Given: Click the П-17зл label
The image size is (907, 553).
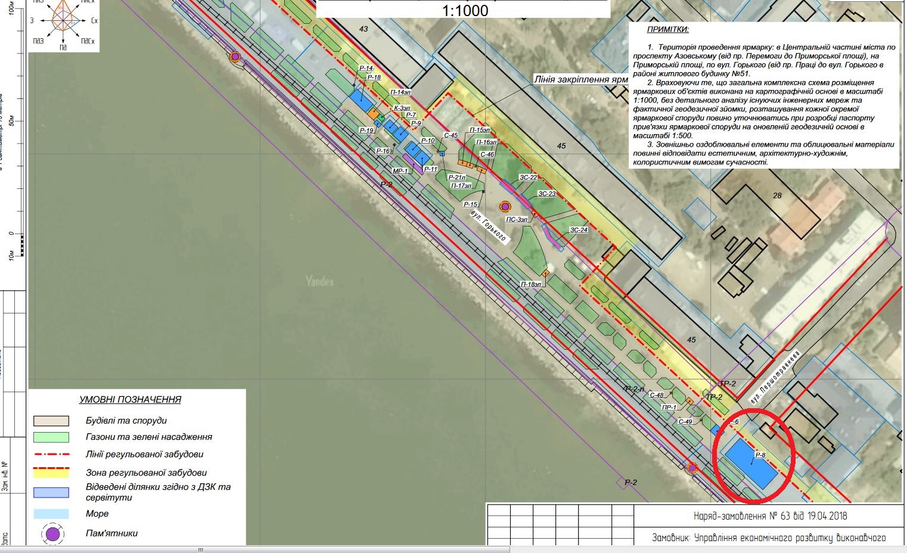Looking at the screenshot, I should pos(461,186).
